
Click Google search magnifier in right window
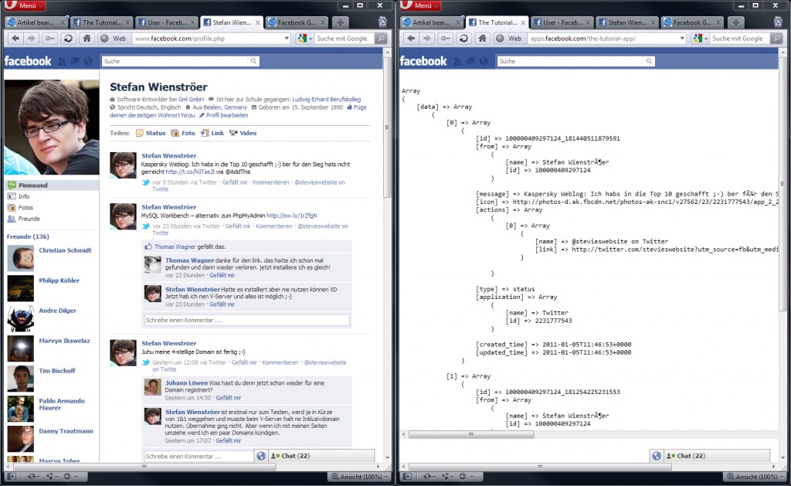point(777,39)
